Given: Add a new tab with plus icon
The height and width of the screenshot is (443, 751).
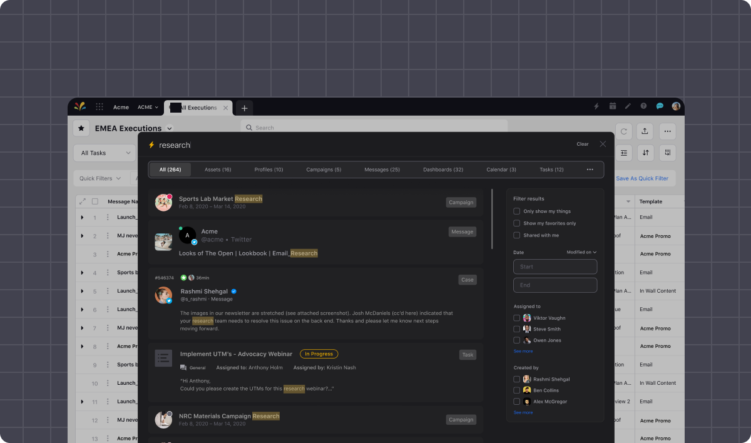Looking at the screenshot, I should coord(244,108).
